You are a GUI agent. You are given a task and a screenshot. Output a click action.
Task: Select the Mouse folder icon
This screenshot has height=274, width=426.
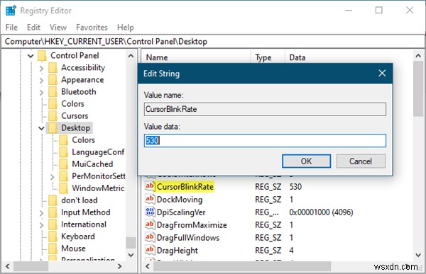[x=53, y=249]
